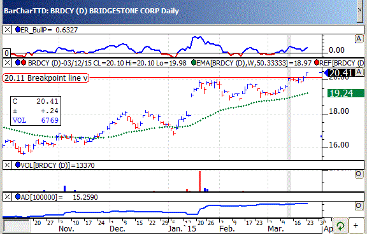Click the VOL 6769 value in data box
This screenshot has width=367, height=234.
(x=36, y=120)
